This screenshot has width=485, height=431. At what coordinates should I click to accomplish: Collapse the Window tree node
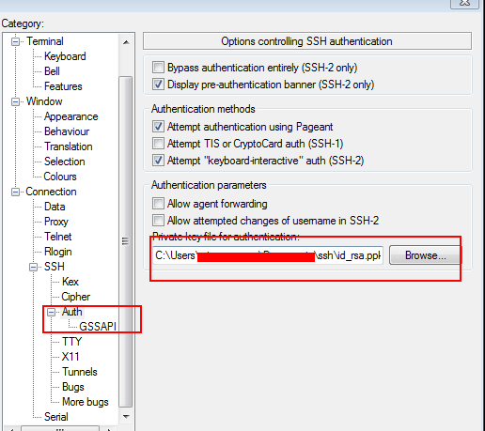(x=15, y=101)
